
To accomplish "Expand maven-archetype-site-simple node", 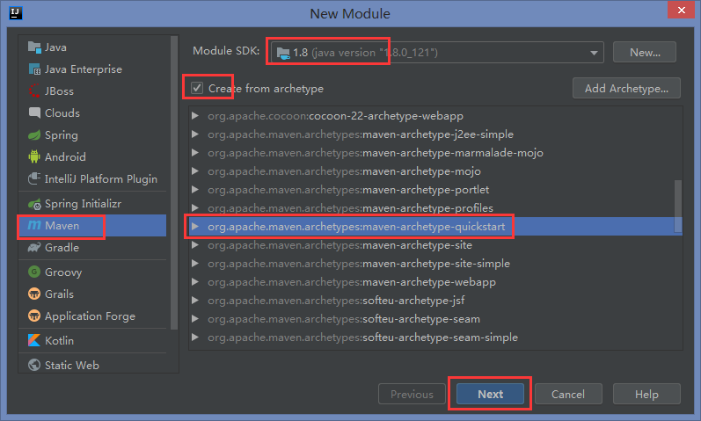I will (x=195, y=264).
